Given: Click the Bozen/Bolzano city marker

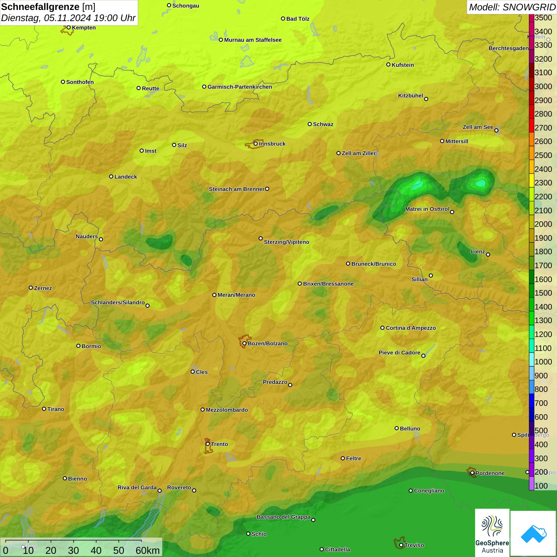Looking at the screenshot, I should pyautogui.click(x=244, y=343).
